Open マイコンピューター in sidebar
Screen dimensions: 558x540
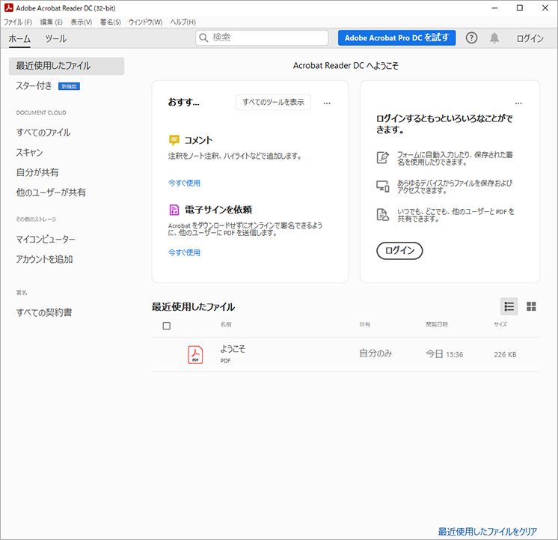[x=46, y=239]
